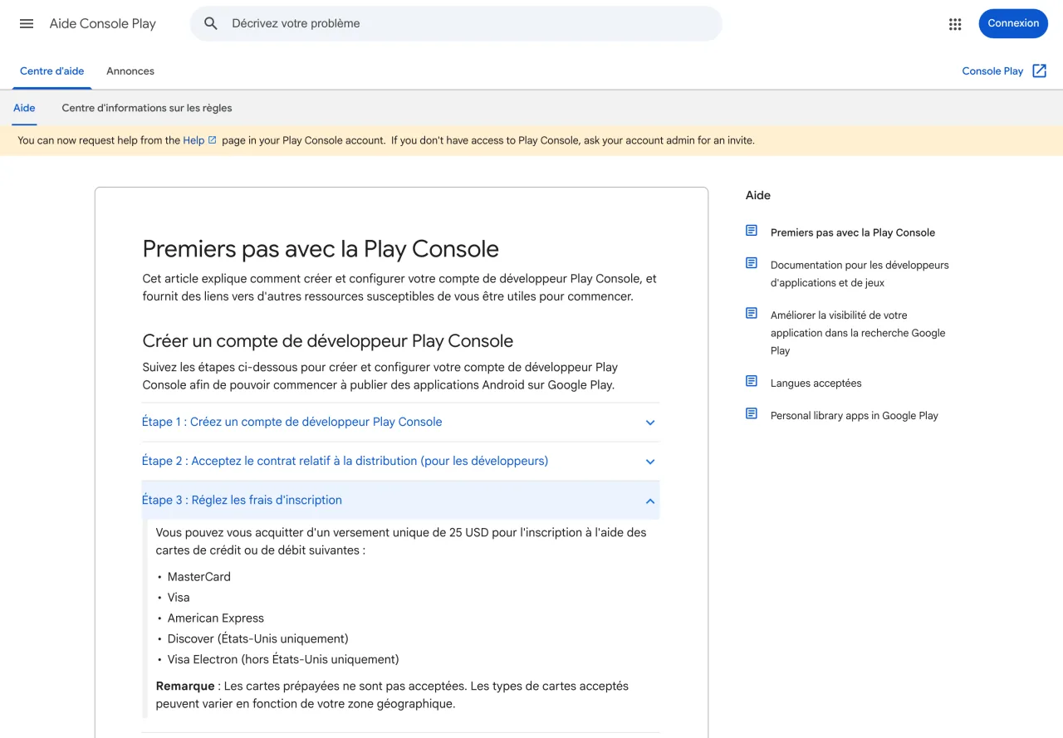The image size is (1063, 738).
Task: Open the Langues acceptées article
Action: pos(816,383)
